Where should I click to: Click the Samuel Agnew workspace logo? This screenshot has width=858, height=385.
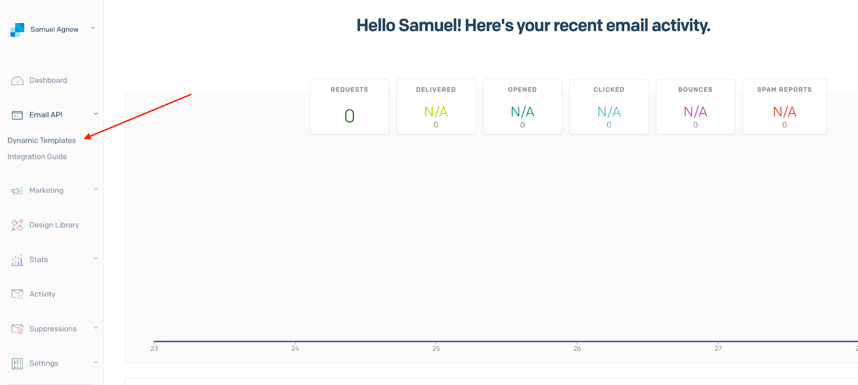[x=16, y=29]
